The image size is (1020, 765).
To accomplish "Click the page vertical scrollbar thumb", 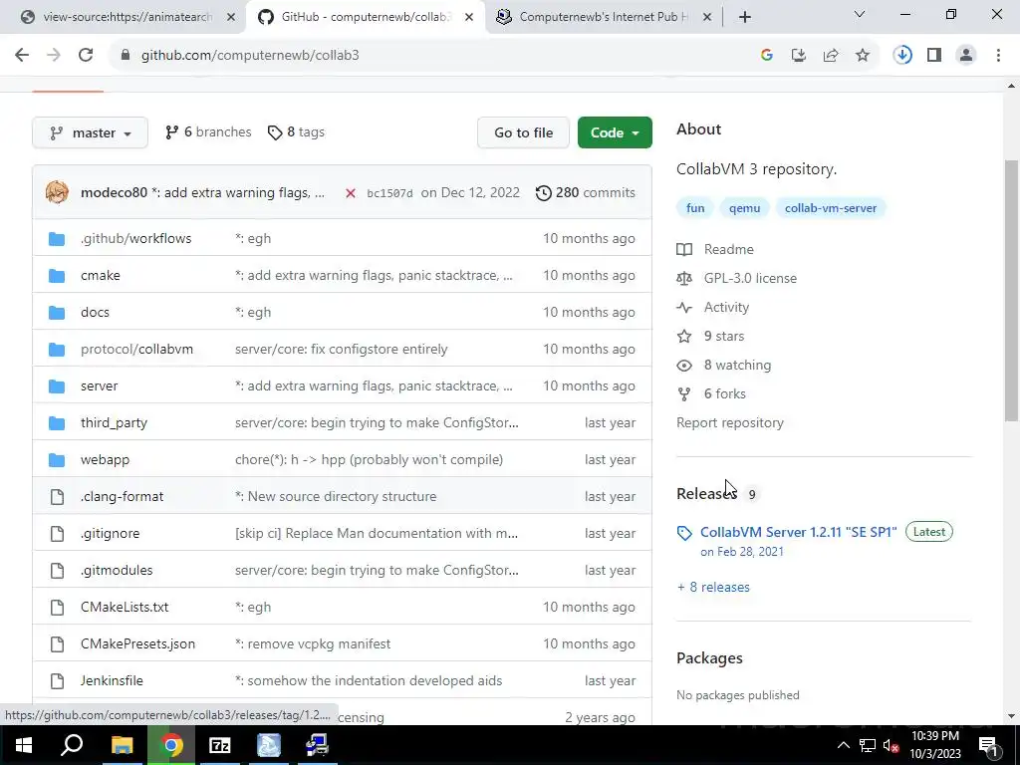I will [1011, 290].
